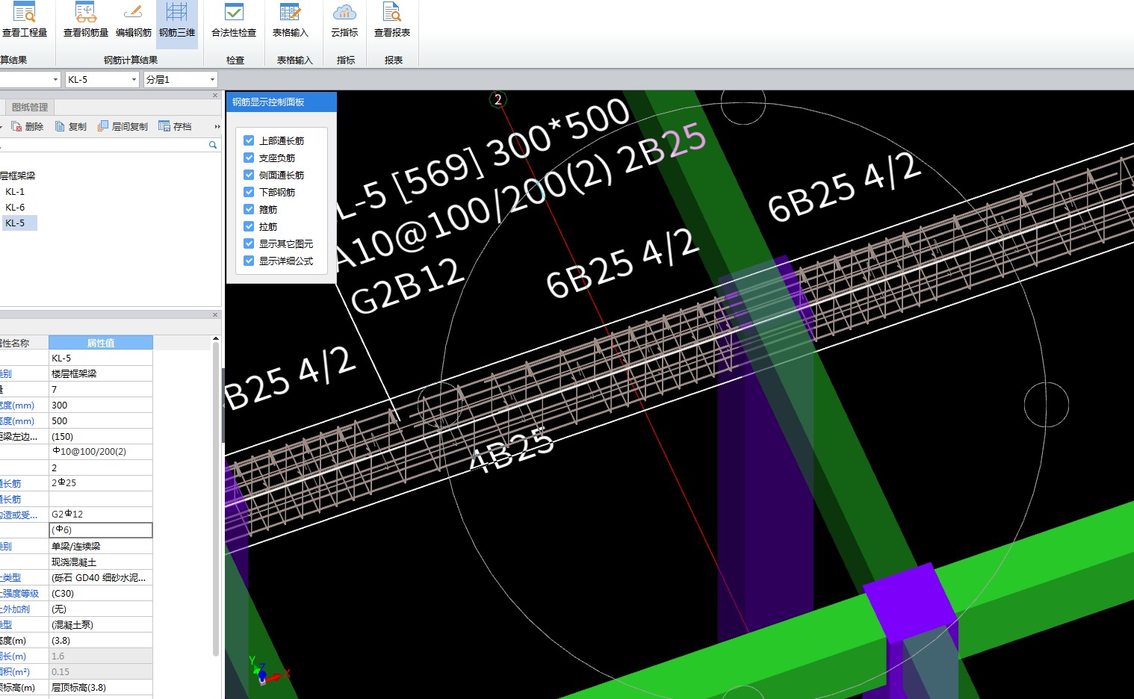Select KL-6 in component list

click(x=15, y=207)
